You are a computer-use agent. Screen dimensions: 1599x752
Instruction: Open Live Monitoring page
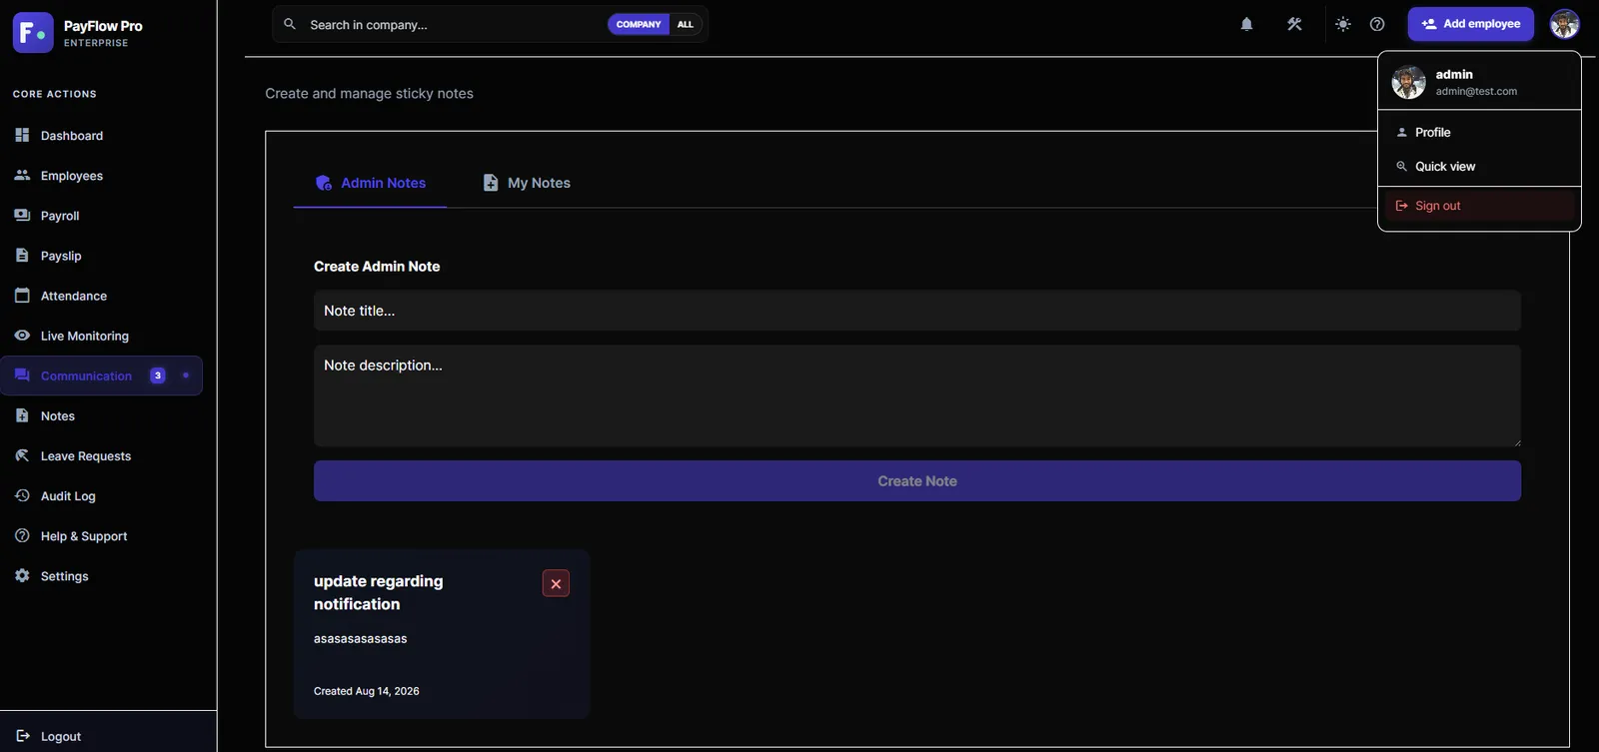tap(102, 336)
